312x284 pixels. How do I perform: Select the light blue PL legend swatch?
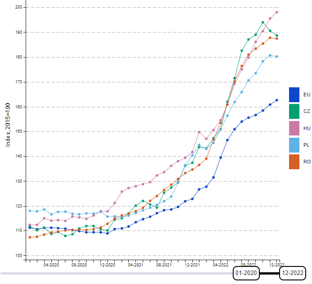point(294,145)
